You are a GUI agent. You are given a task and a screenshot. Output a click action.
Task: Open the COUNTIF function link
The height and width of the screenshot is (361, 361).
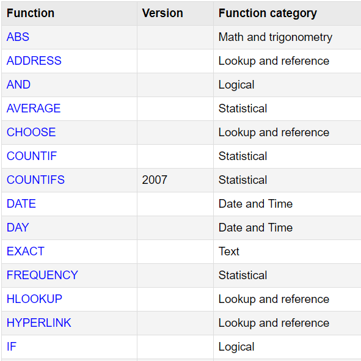coord(32,156)
